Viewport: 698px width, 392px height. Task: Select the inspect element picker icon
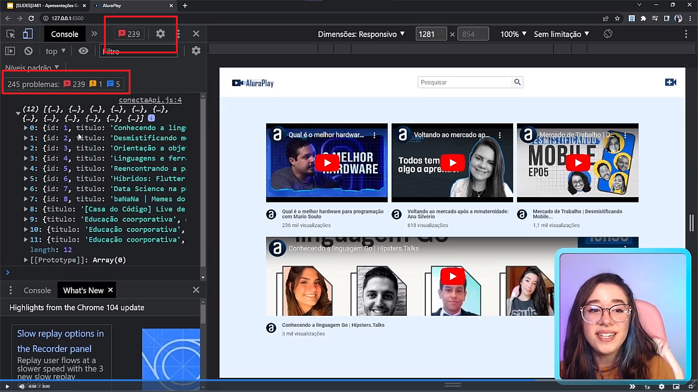11,34
